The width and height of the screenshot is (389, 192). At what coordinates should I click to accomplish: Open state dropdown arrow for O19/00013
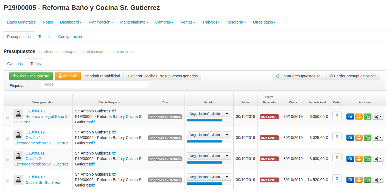point(227,114)
